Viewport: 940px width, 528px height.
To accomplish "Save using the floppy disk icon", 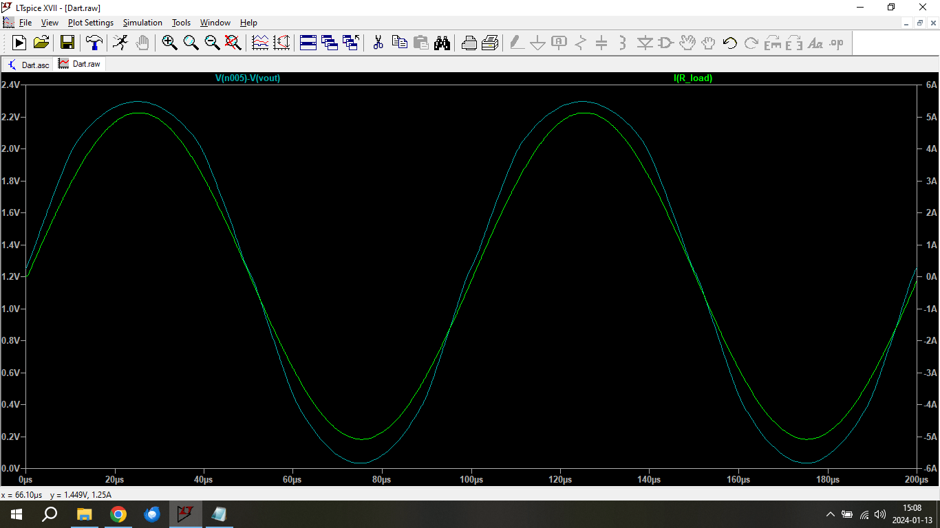I will coord(67,43).
